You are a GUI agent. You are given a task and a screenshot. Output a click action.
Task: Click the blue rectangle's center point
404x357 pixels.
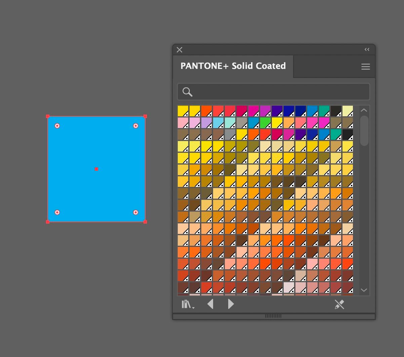pos(96,169)
